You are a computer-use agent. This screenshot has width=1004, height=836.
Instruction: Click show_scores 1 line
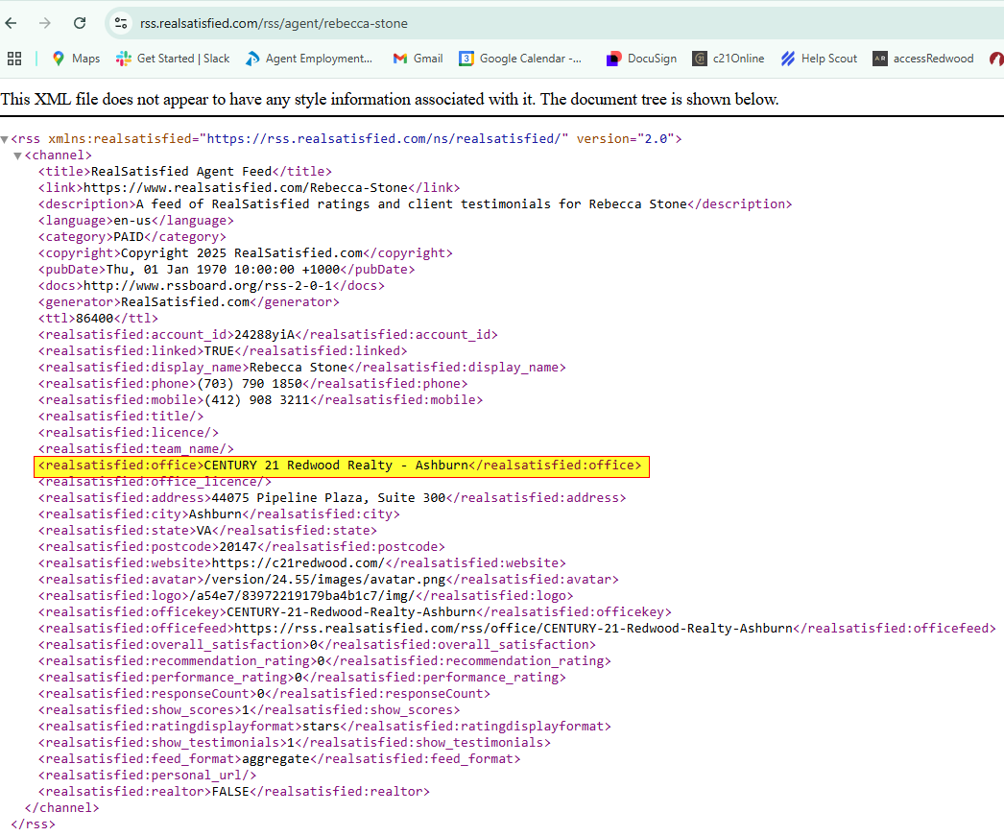point(249,710)
